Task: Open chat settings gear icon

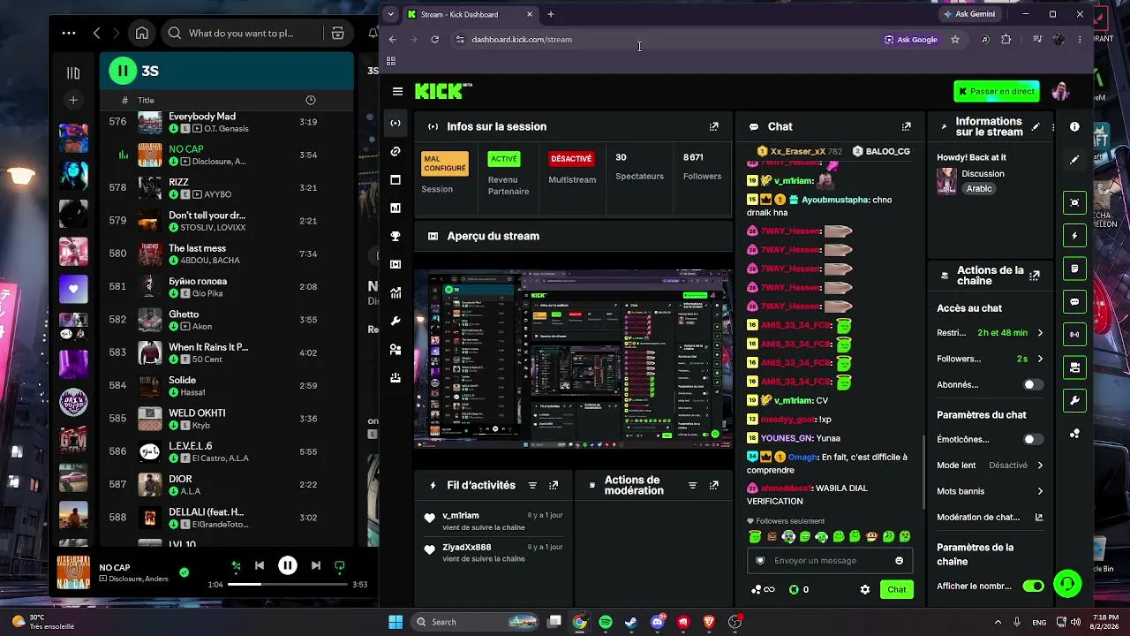Action: coord(865,589)
